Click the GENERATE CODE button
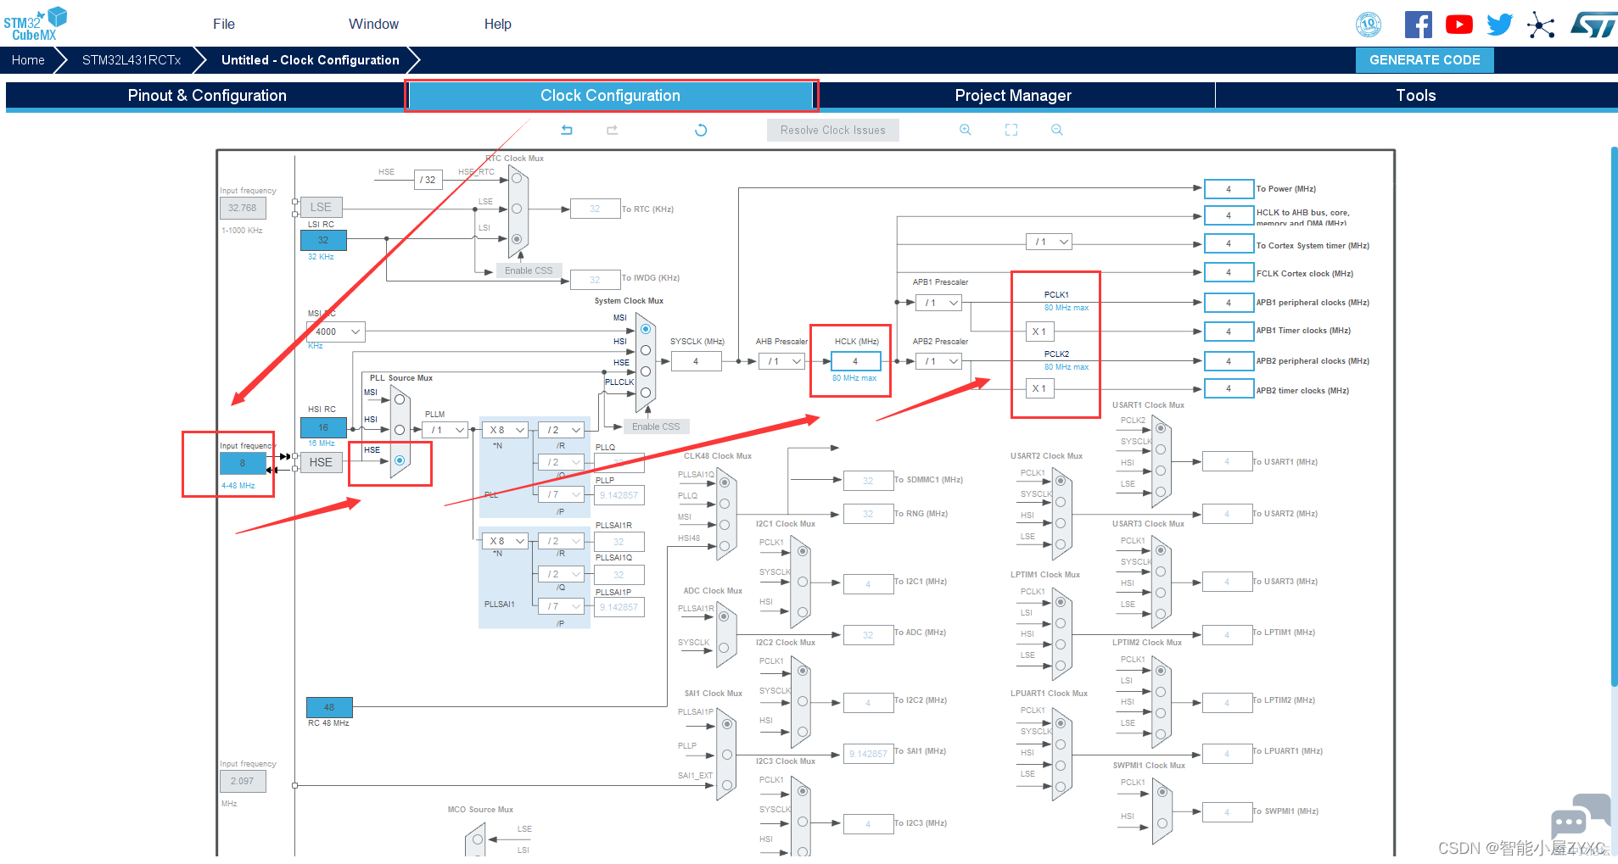 click(x=1425, y=60)
